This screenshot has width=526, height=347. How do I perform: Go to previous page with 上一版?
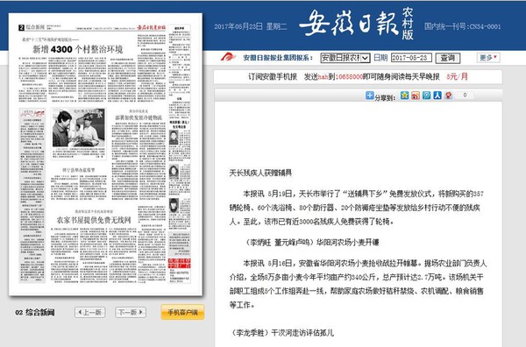(x=90, y=312)
